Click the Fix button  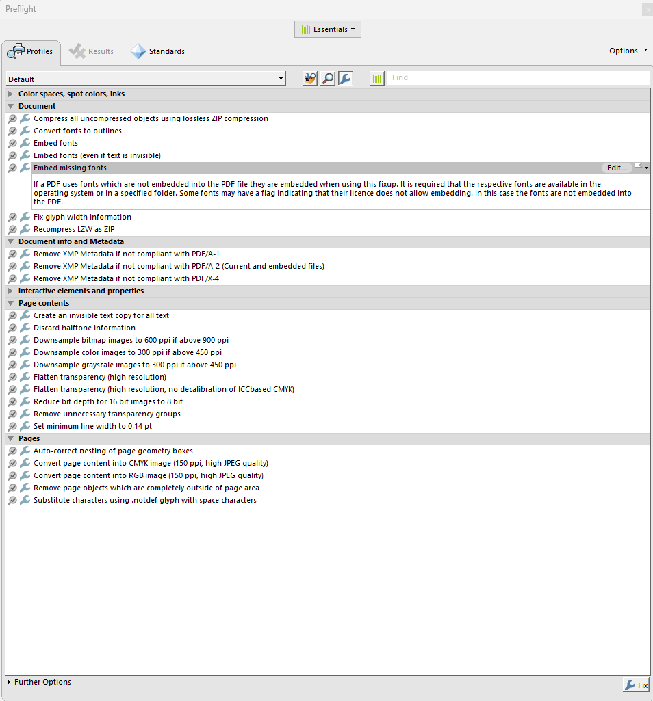(635, 685)
